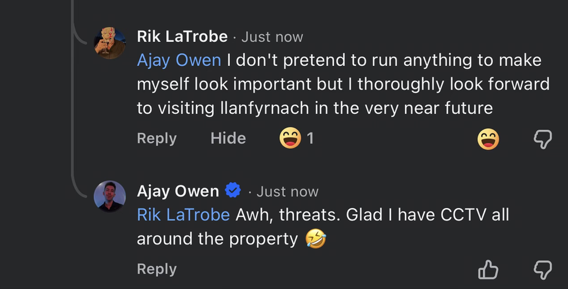Like Ajay Owen's comment with thumbs up
Viewport: 568px width, 289px height.
click(x=488, y=269)
